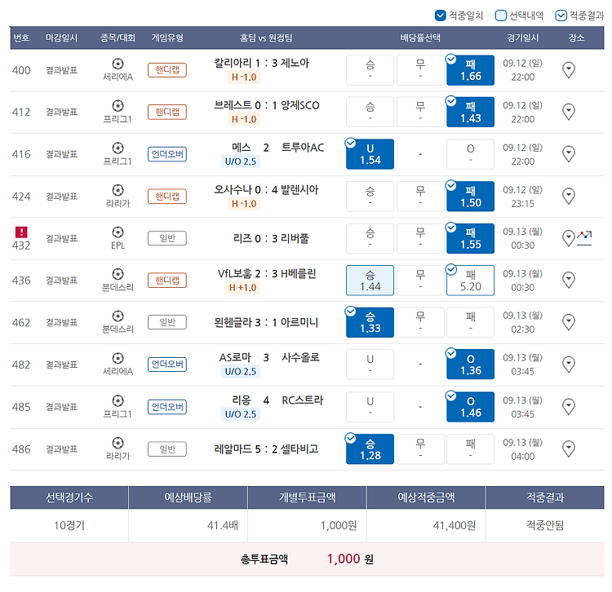Open location pin for match 436
The image size is (612, 592).
click(x=568, y=280)
